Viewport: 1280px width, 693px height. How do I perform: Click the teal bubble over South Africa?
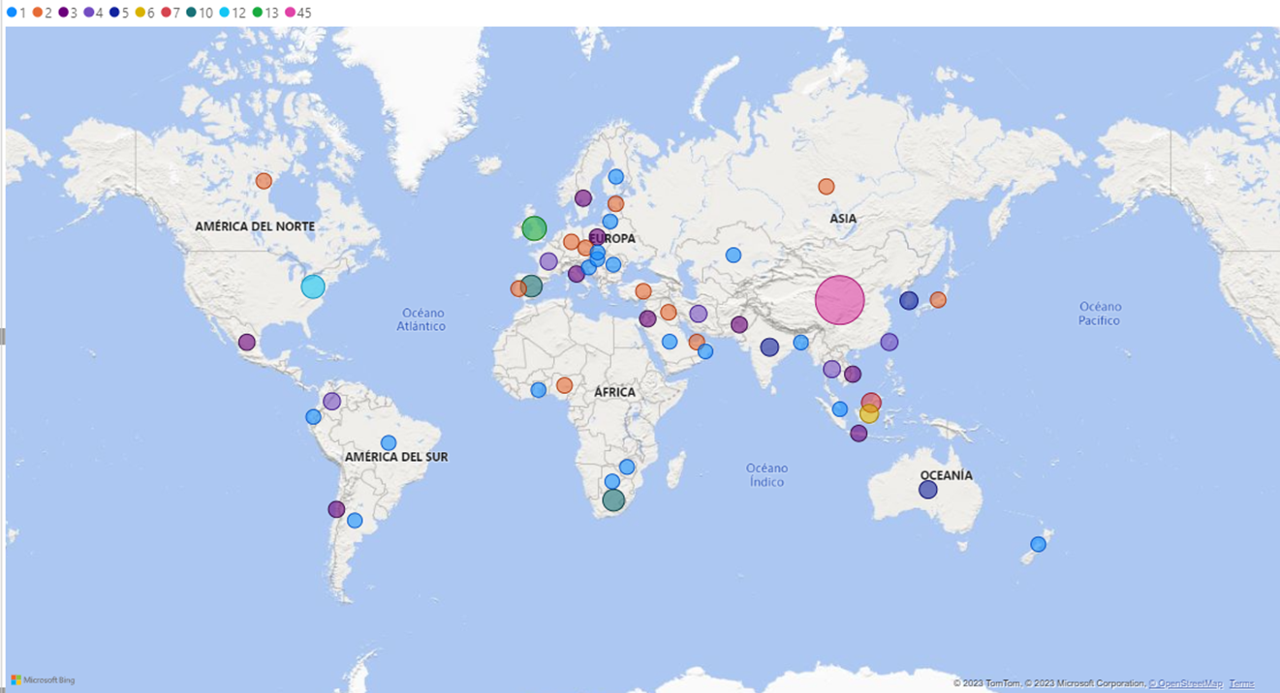613,500
